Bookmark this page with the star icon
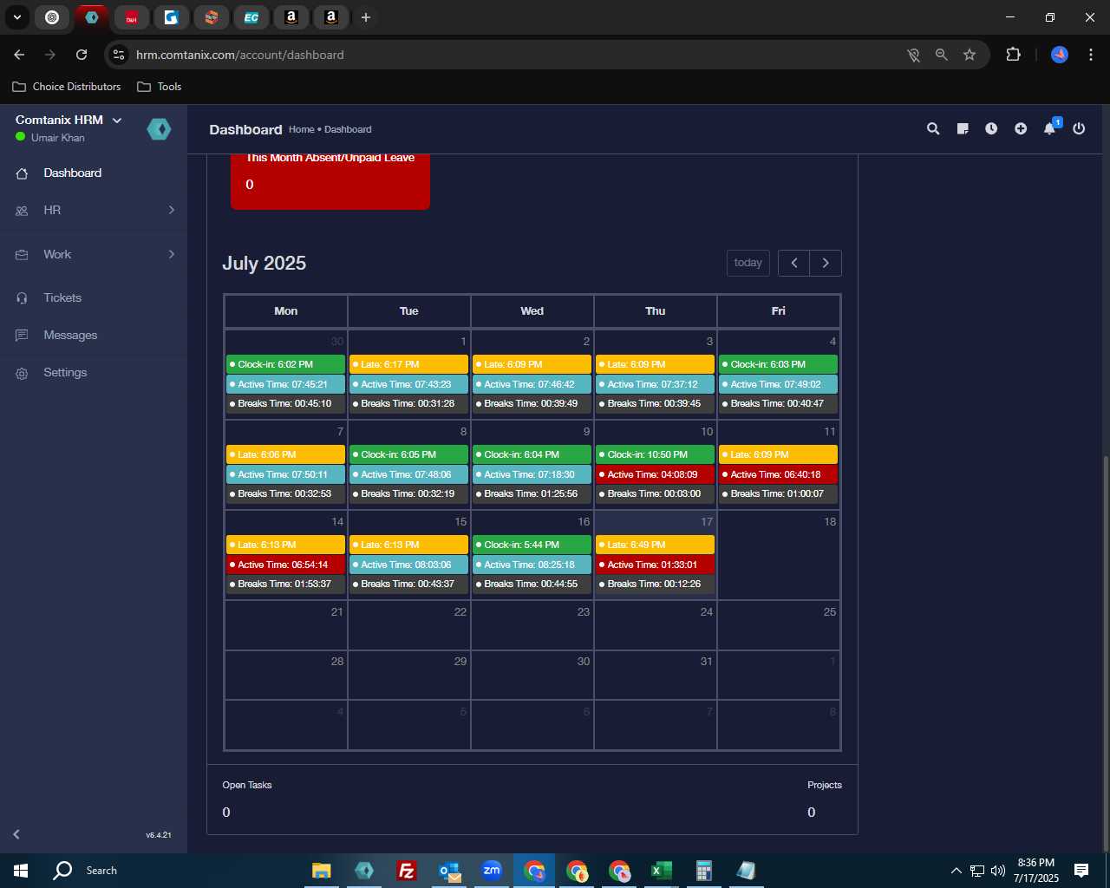The image size is (1110, 888). point(970,55)
